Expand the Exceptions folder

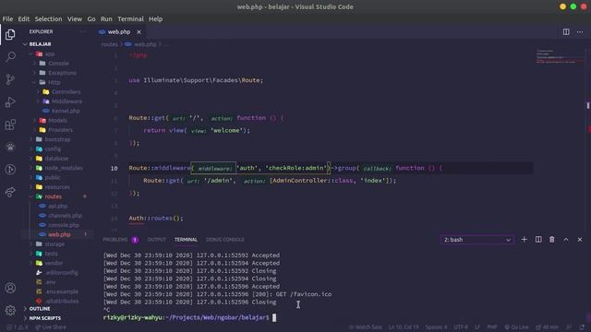pyautogui.click(x=35, y=73)
